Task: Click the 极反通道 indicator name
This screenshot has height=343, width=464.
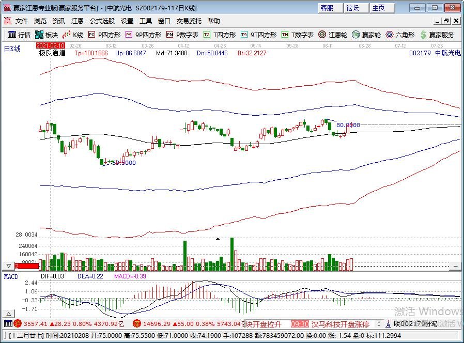Action: [52, 53]
